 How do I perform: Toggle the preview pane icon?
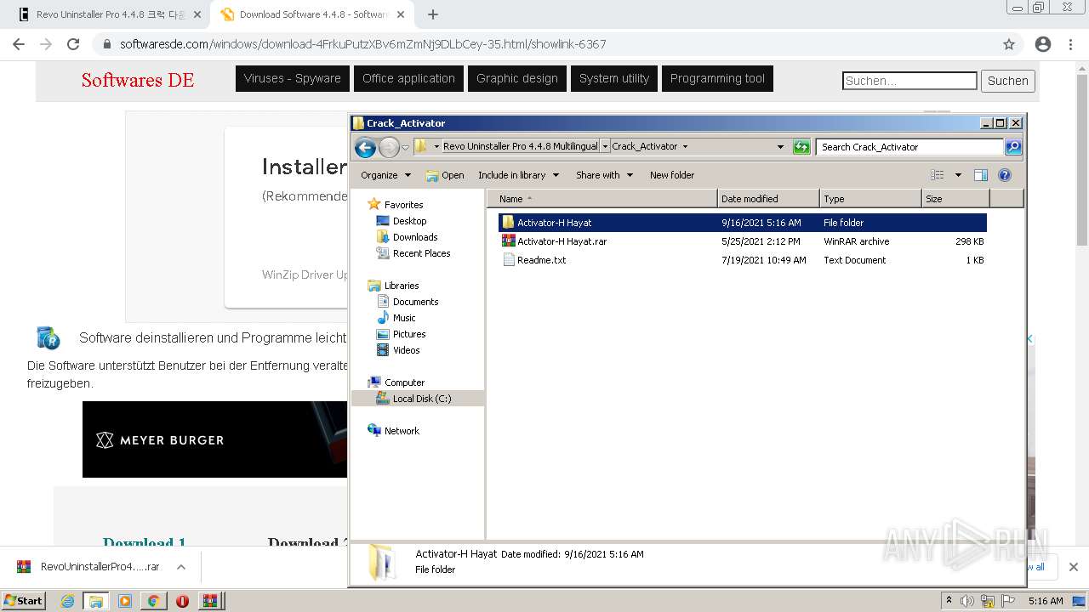point(981,175)
